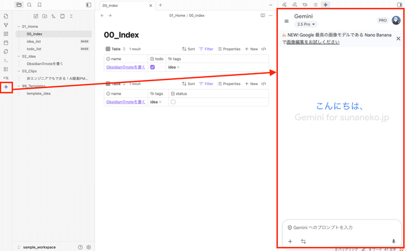
Task: Check the status checkbox in second table
Action: (x=173, y=102)
